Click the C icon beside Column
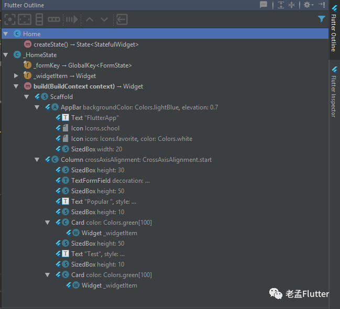340x309 pixels. [55, 160]
